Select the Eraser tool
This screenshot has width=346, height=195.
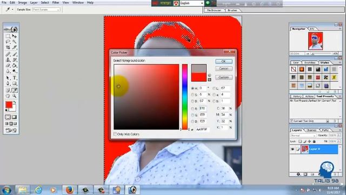[x=8, y=66]
